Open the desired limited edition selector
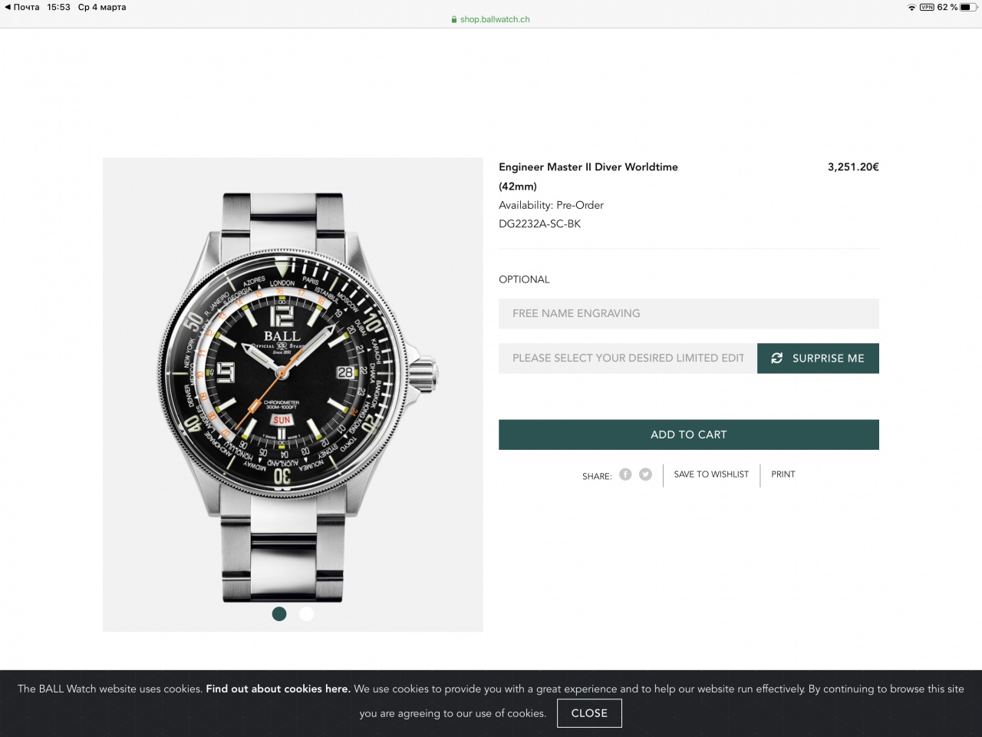This screenshot has height=737, width=982. (628, 359)
